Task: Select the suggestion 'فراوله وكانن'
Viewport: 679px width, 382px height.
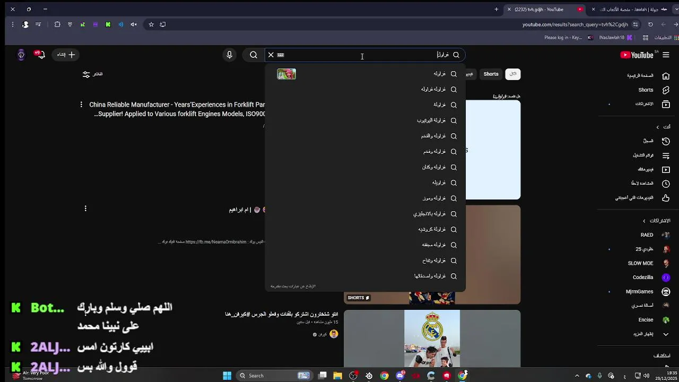Action: pos(365,167)
